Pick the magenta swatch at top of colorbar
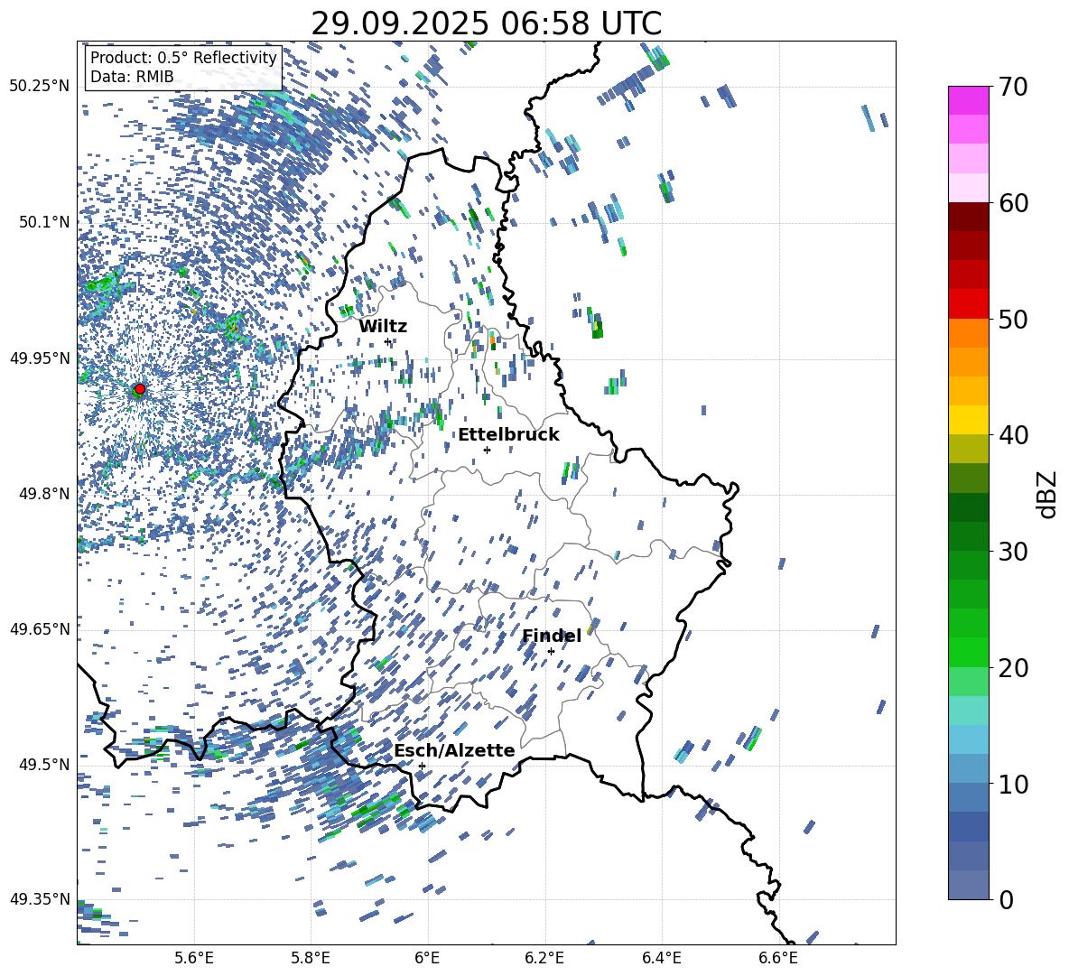 (969, 100)
